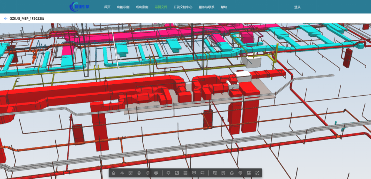Select the measure tool icon
Screen dimensions: 371x179
(185, 173)
